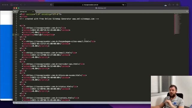Screen dimensions: 192x108
Task: Show Safari tab overview
Action: coord(177,5)
